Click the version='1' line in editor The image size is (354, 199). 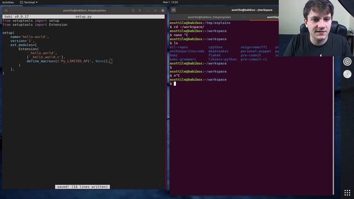[22, 41]
